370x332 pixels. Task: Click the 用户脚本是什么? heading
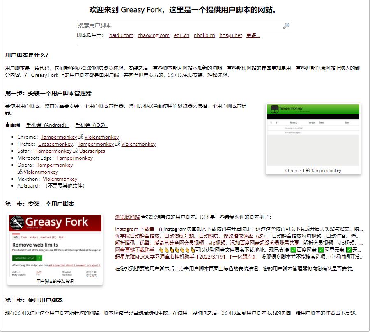pyautogui.click(x=27, y=55)
